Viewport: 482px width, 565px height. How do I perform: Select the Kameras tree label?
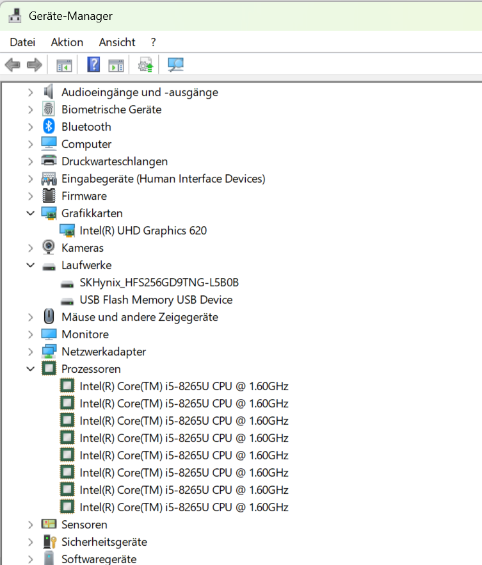[83, 248]
